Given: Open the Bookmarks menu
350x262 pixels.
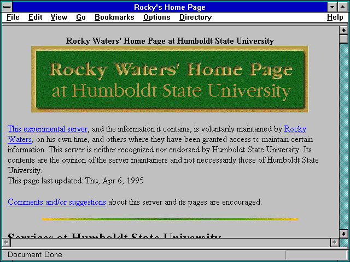Looking at the screenshot, I should pyautogui.click(x=114, y=17).
